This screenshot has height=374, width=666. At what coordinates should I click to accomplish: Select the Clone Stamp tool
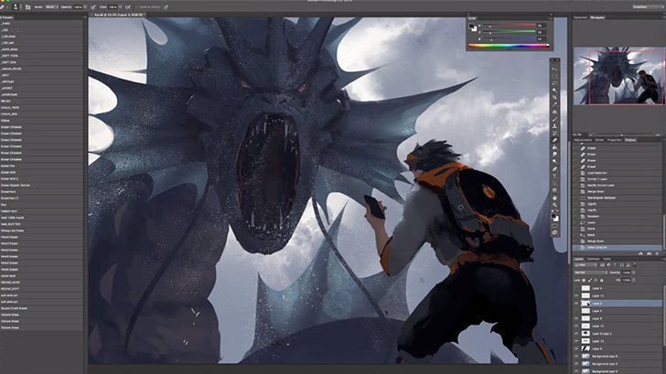coord(554,125)
